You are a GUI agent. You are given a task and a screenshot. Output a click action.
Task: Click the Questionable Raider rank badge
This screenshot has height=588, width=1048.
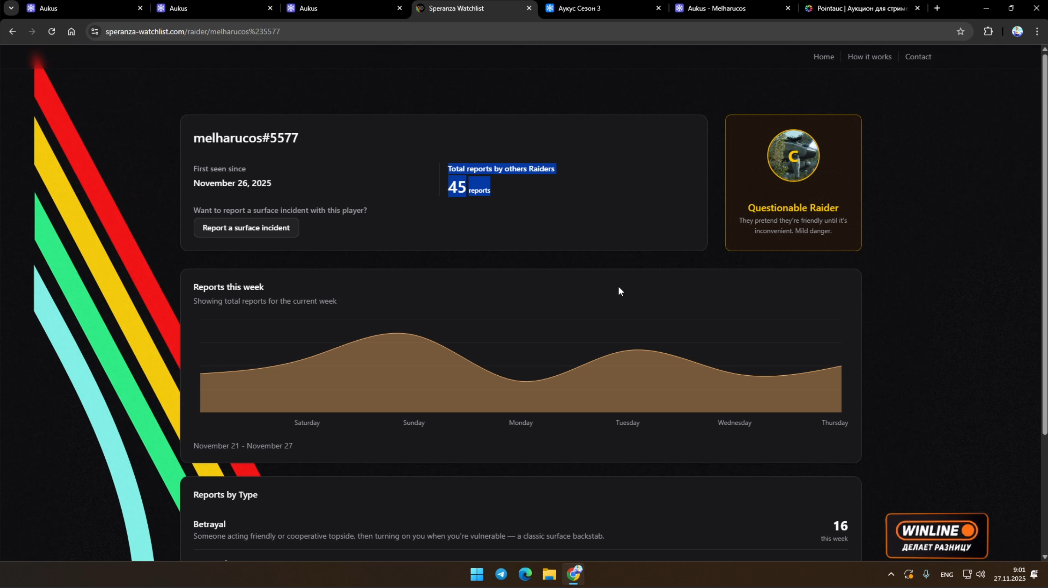(793, 156)
